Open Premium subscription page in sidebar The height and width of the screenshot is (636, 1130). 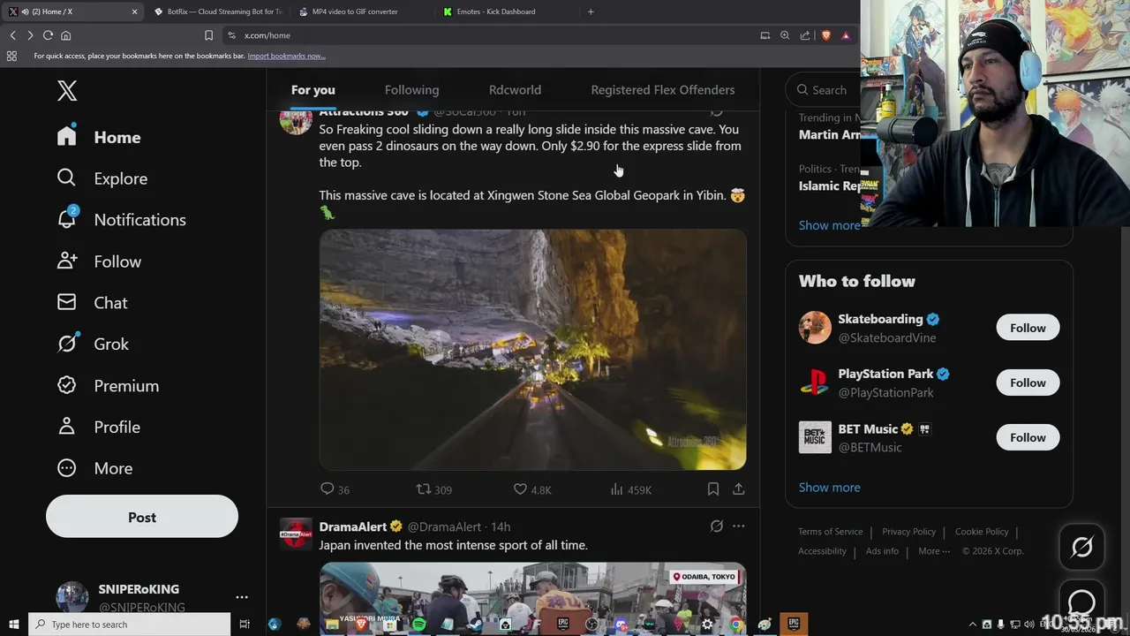pyautogui.click(x=108, y=386)
